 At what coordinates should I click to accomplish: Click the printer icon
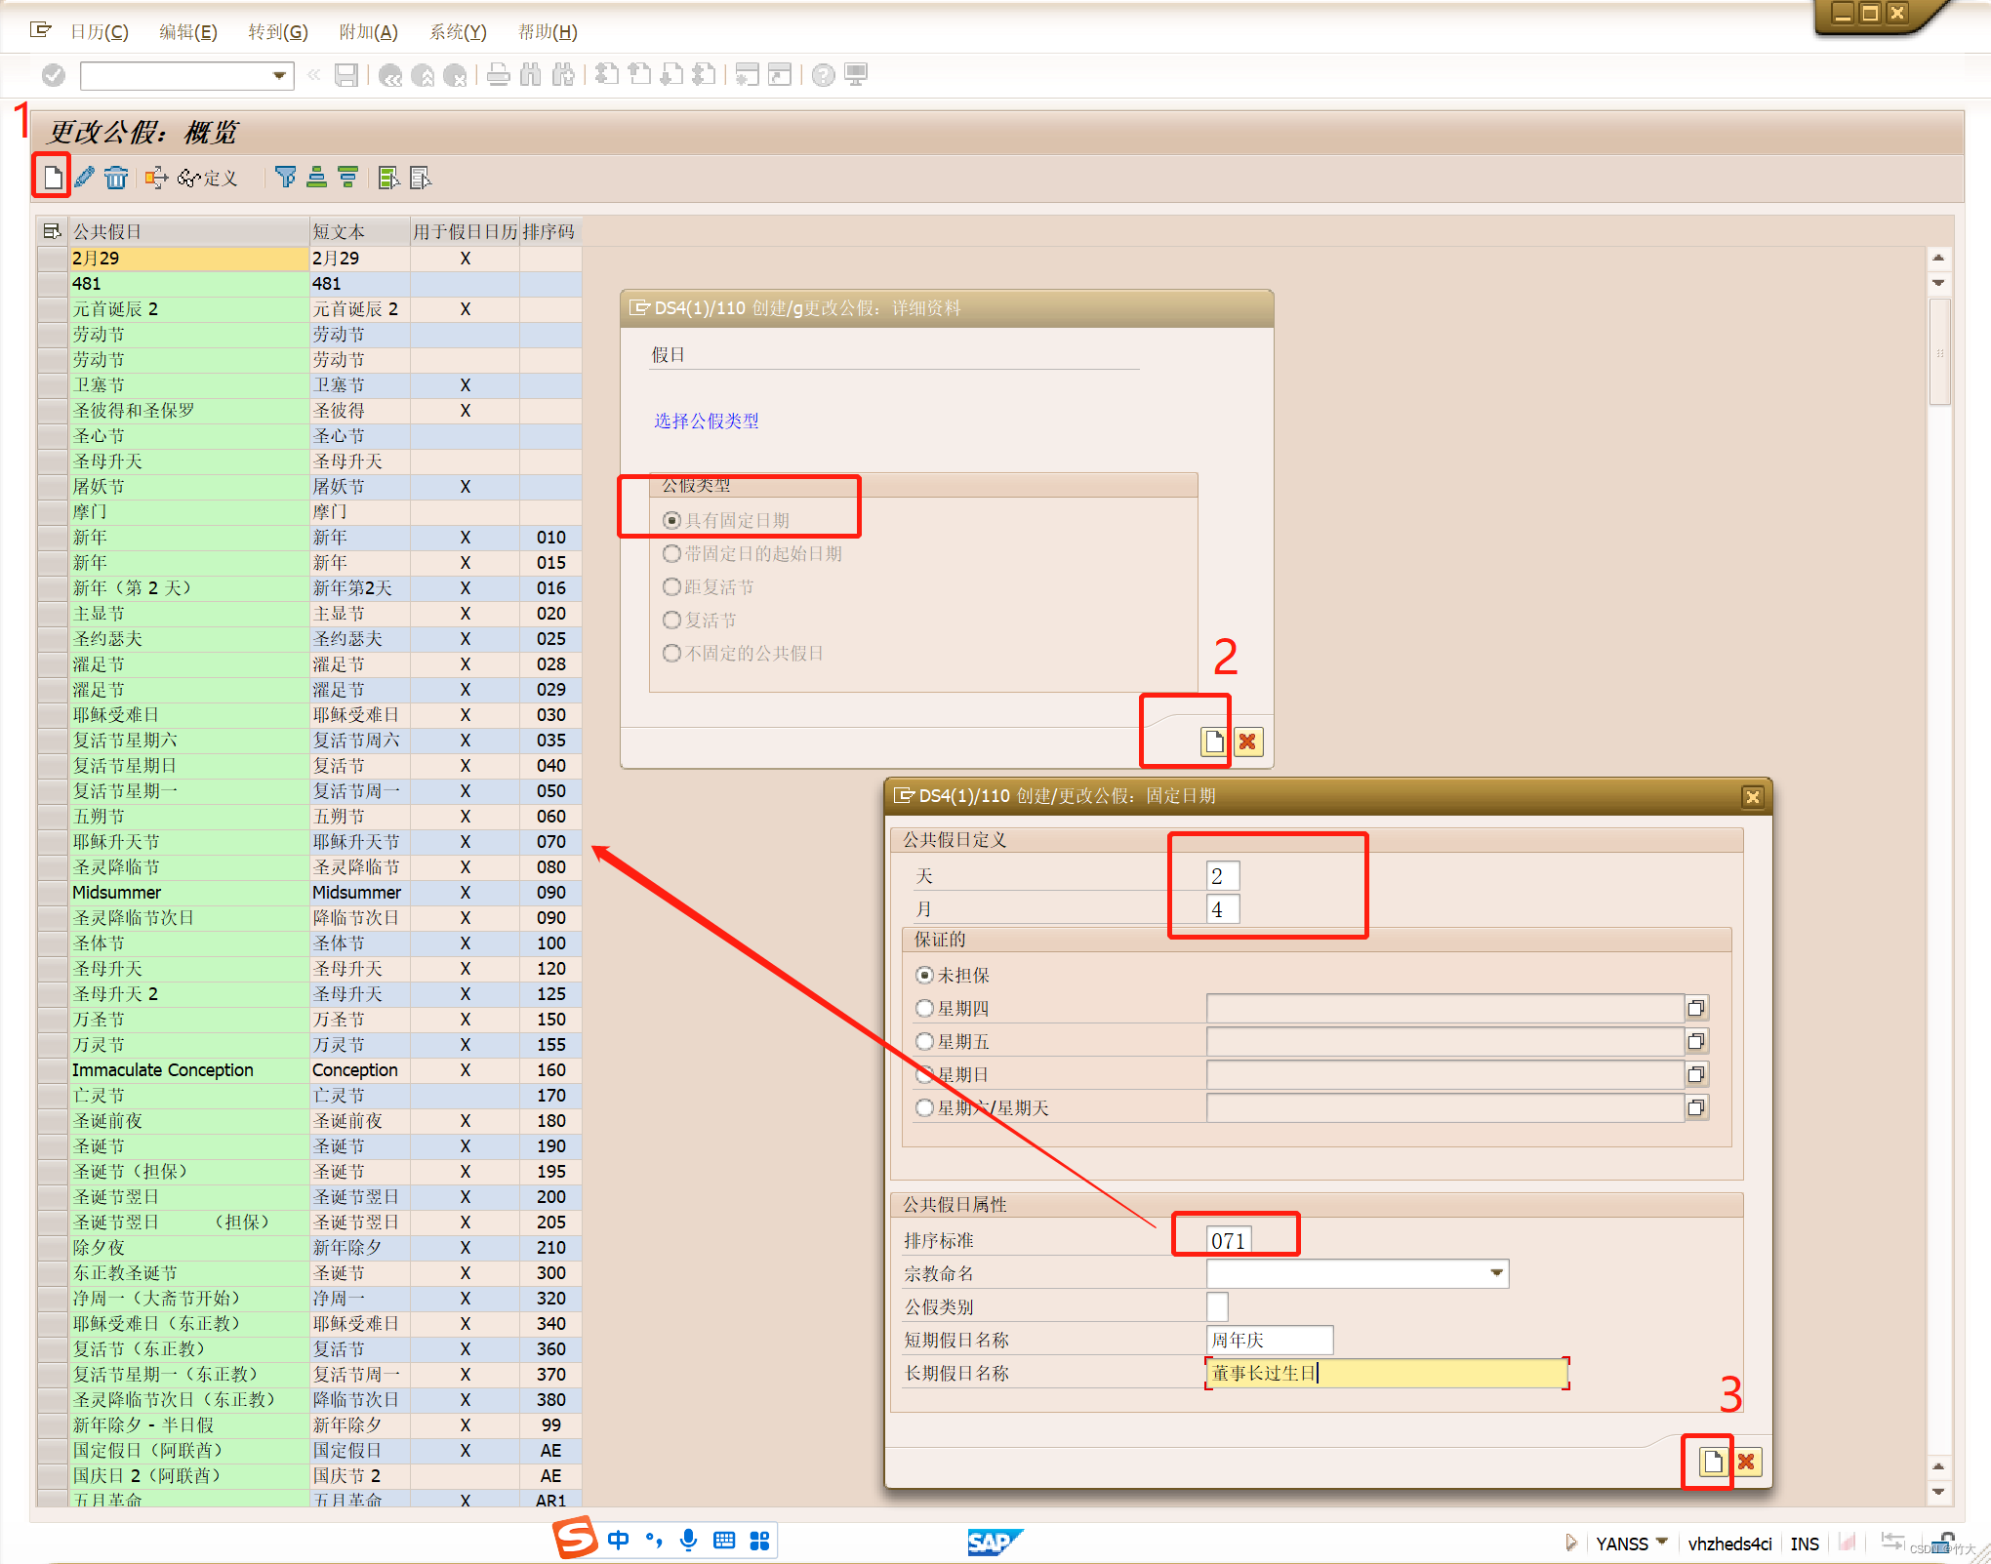point(499,75)
